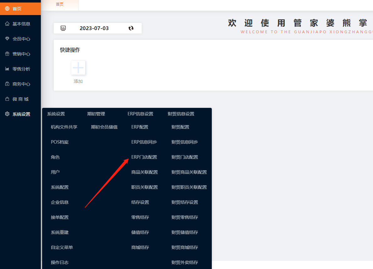Open 系统配置 in the submenu

point(60,187)
